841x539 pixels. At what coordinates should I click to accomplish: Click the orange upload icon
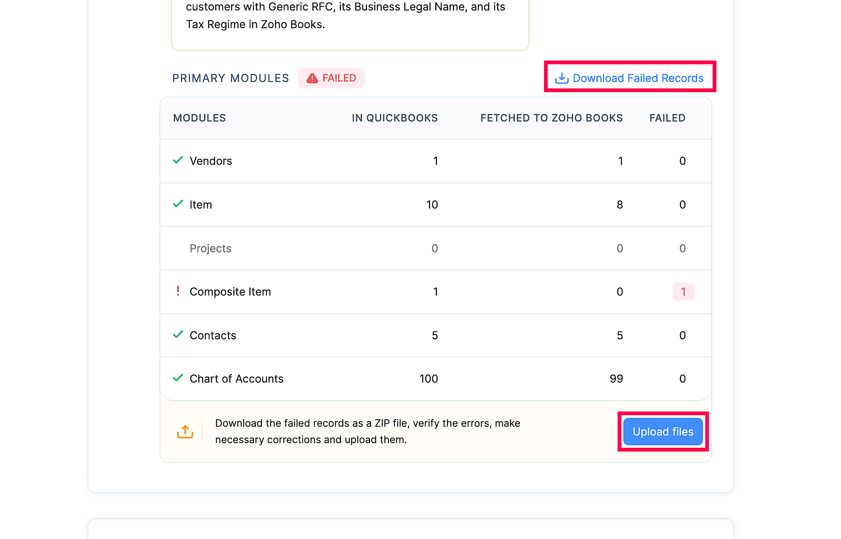[185, 432]
